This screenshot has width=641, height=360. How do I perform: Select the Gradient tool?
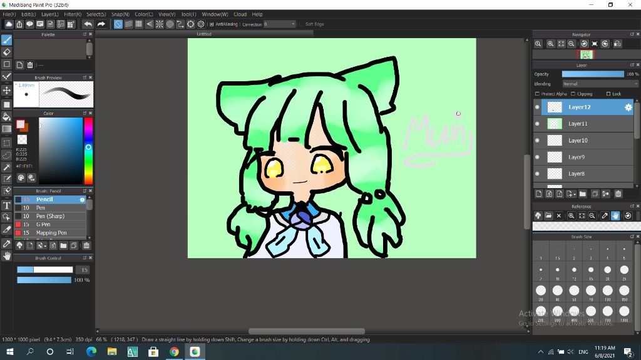[x=6, y=129]
